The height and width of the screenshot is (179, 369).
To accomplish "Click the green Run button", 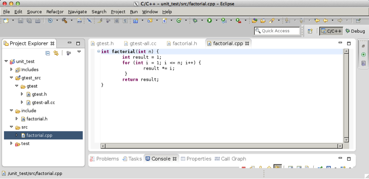I will tap(210, 21).
